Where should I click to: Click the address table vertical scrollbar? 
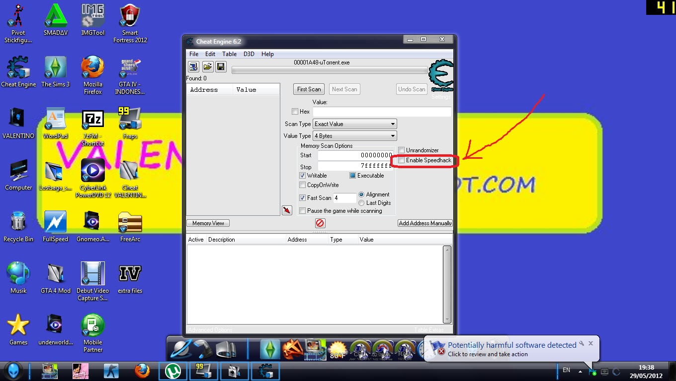pyautogui.click(x=447, y=284)
